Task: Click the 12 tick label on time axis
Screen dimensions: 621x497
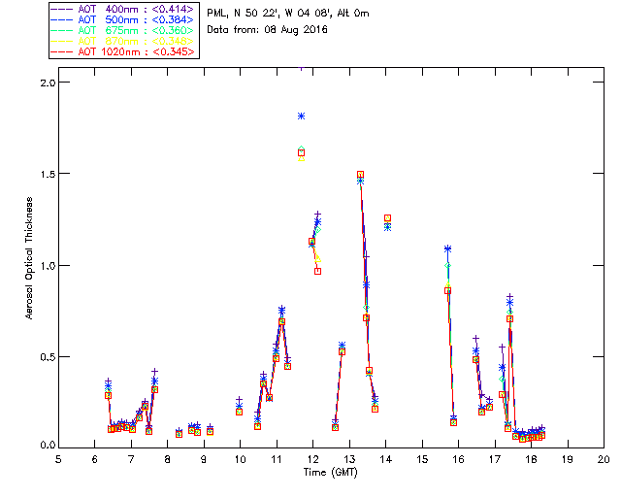Action: point(312,460)
